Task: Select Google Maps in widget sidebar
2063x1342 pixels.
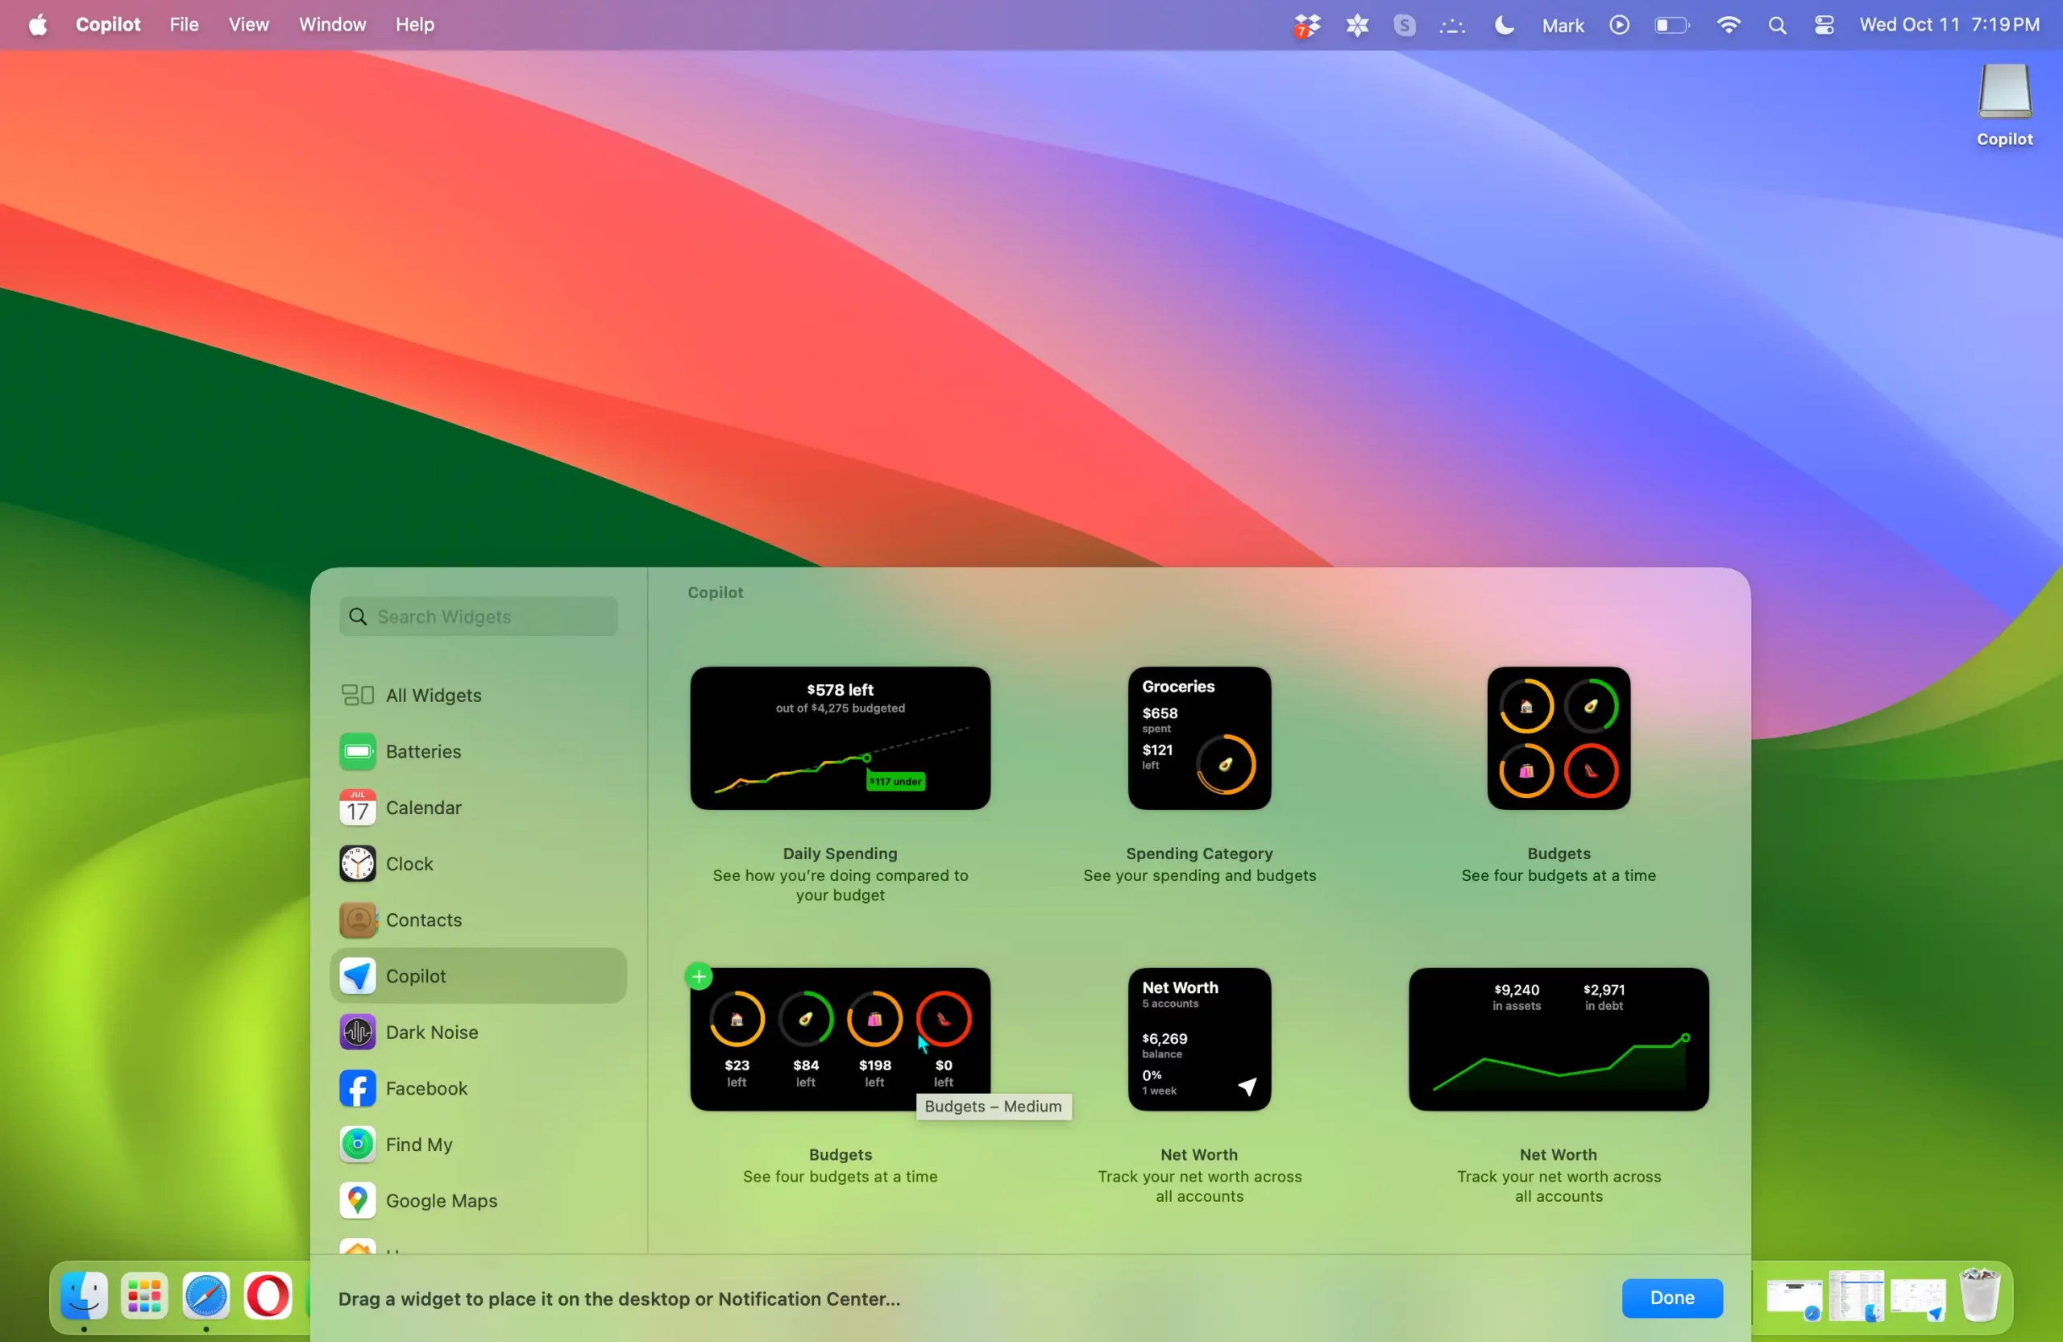Action: [478, 1201]
